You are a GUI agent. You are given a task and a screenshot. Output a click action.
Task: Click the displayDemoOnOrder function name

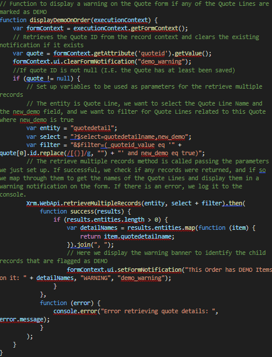pyautogui.click(x=60, y=20)
